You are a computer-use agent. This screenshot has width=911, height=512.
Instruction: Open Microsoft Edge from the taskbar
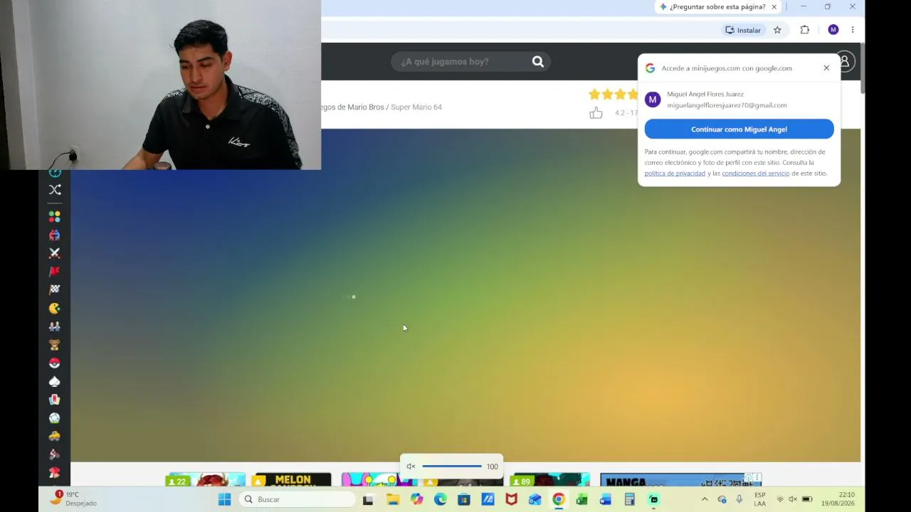(x=441, y=499)
